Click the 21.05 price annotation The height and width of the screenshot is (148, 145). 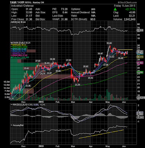click(x=28, y=86)
